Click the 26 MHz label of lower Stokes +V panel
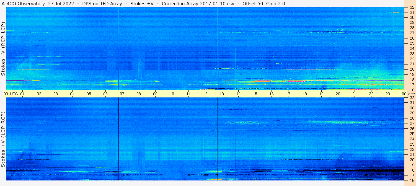The width and height of the screenshot is (416, 186). coord(412,128)
